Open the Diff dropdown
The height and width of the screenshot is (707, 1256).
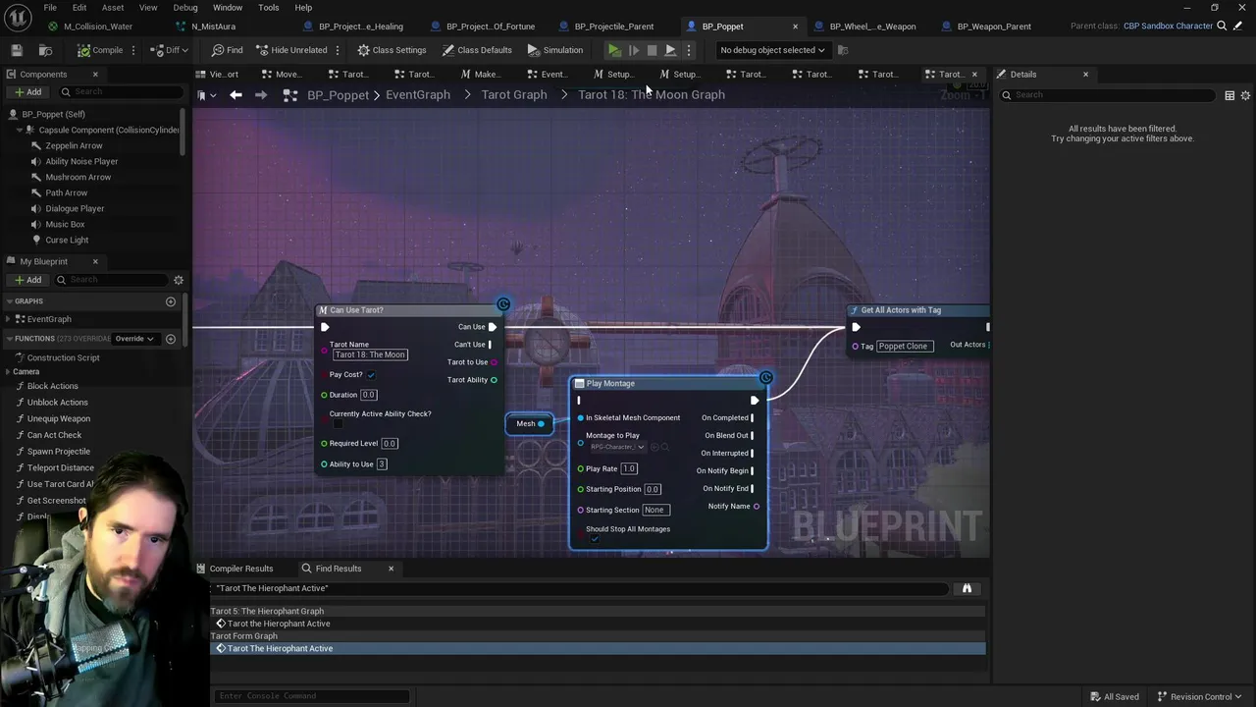tap(170, 50)
